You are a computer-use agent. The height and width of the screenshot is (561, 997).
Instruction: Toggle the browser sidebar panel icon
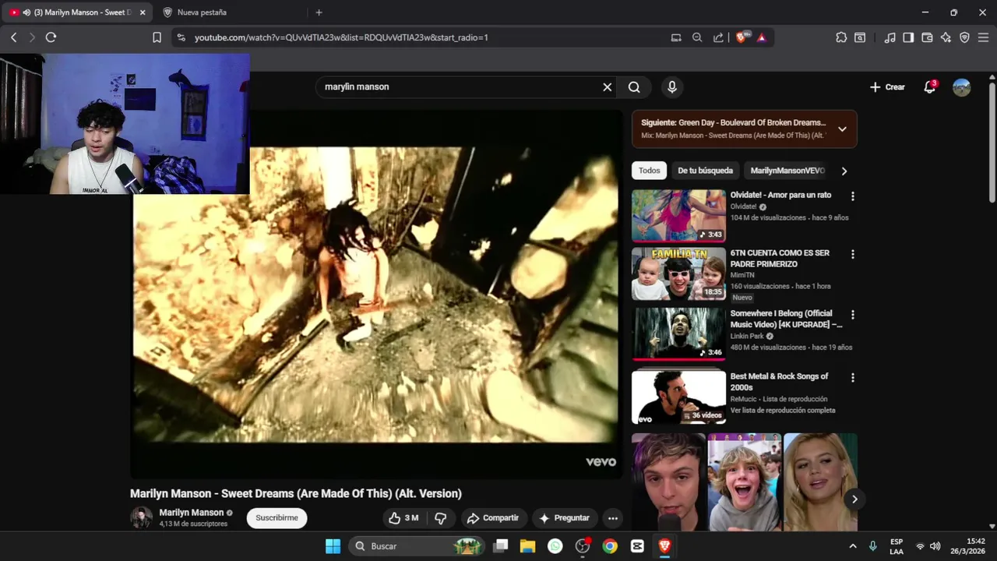[908, 37]
